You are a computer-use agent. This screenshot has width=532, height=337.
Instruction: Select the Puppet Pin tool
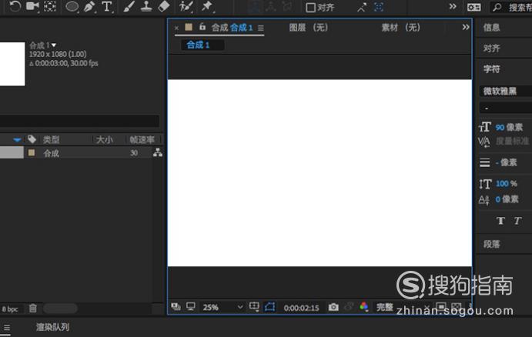click(206, 6)
